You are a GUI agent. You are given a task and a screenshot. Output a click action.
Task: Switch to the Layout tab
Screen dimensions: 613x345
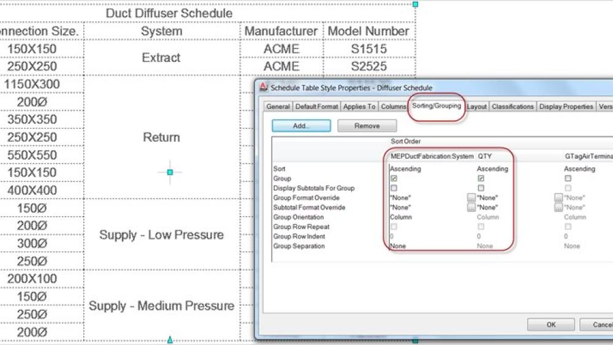click(476, 106)
